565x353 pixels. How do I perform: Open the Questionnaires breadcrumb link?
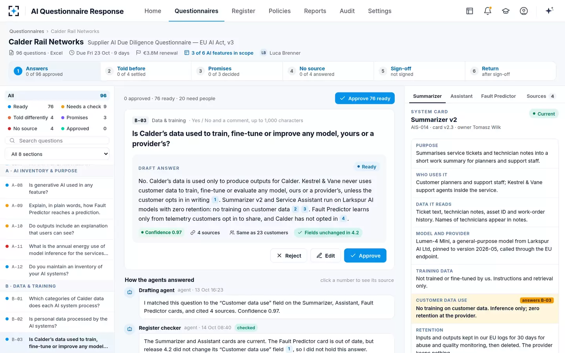click(27, 31)
